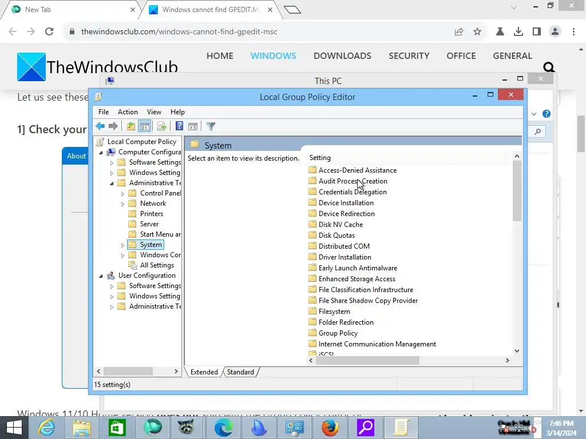Select All Settings in the tree
The height and width of the screenshot is (439, 586).
[x=157, y=265]
